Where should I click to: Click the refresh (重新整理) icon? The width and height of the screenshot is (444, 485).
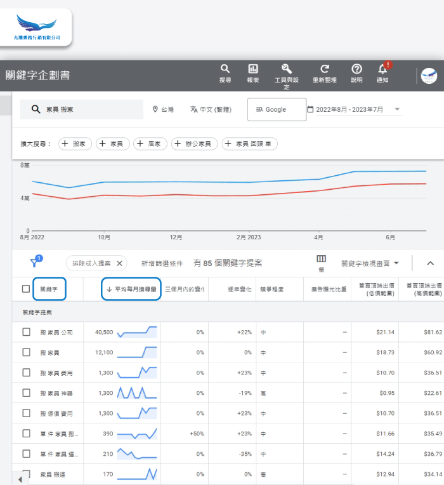(x=325, y=69)
